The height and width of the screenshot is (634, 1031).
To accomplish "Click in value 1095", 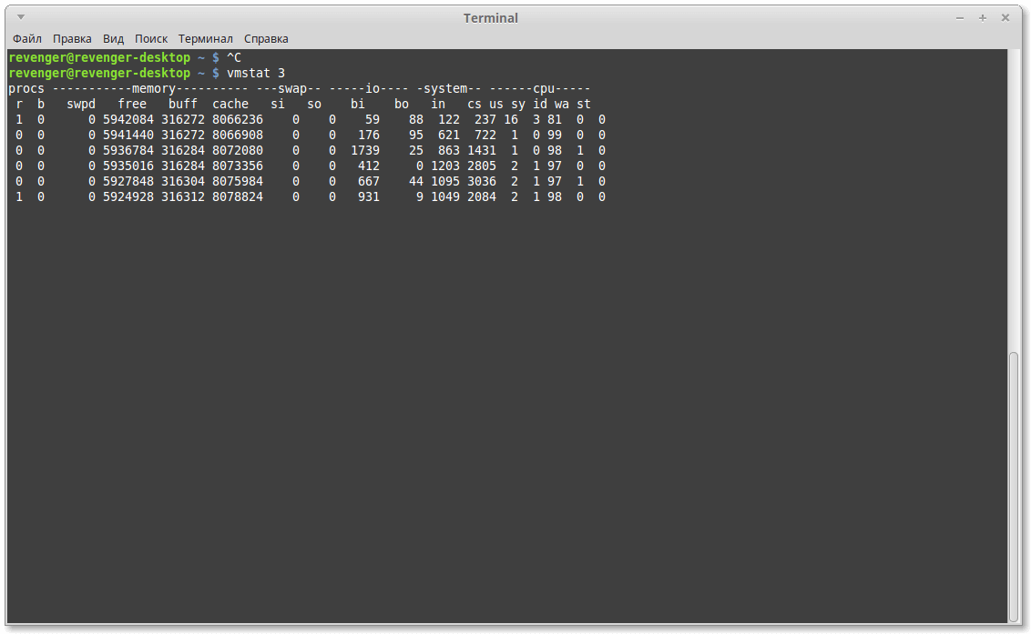I will (445, 181).
